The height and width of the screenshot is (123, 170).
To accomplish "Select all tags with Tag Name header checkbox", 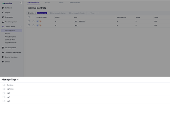I will pyautogui.click(x=4, y=85).
